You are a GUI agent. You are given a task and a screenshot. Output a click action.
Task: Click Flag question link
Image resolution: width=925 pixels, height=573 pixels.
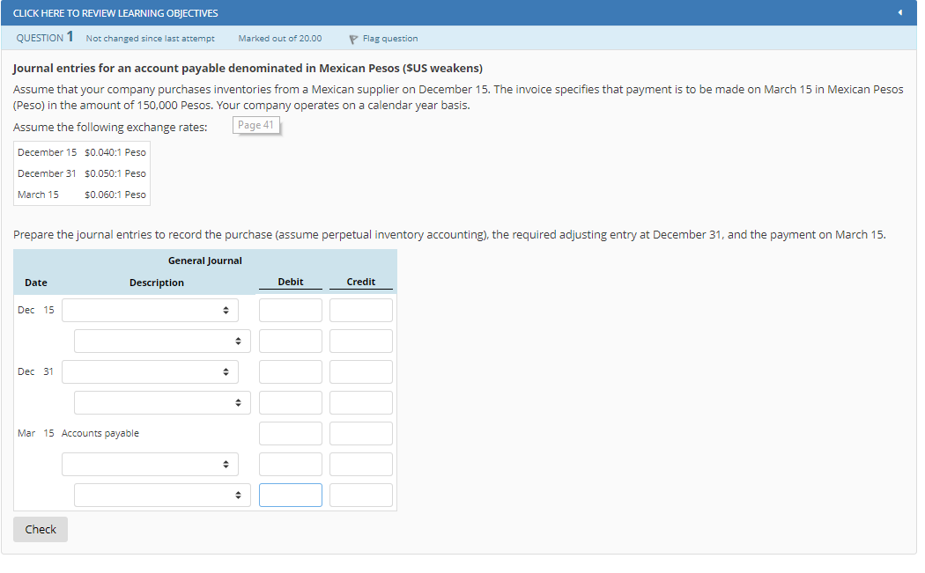click(389, 39)
